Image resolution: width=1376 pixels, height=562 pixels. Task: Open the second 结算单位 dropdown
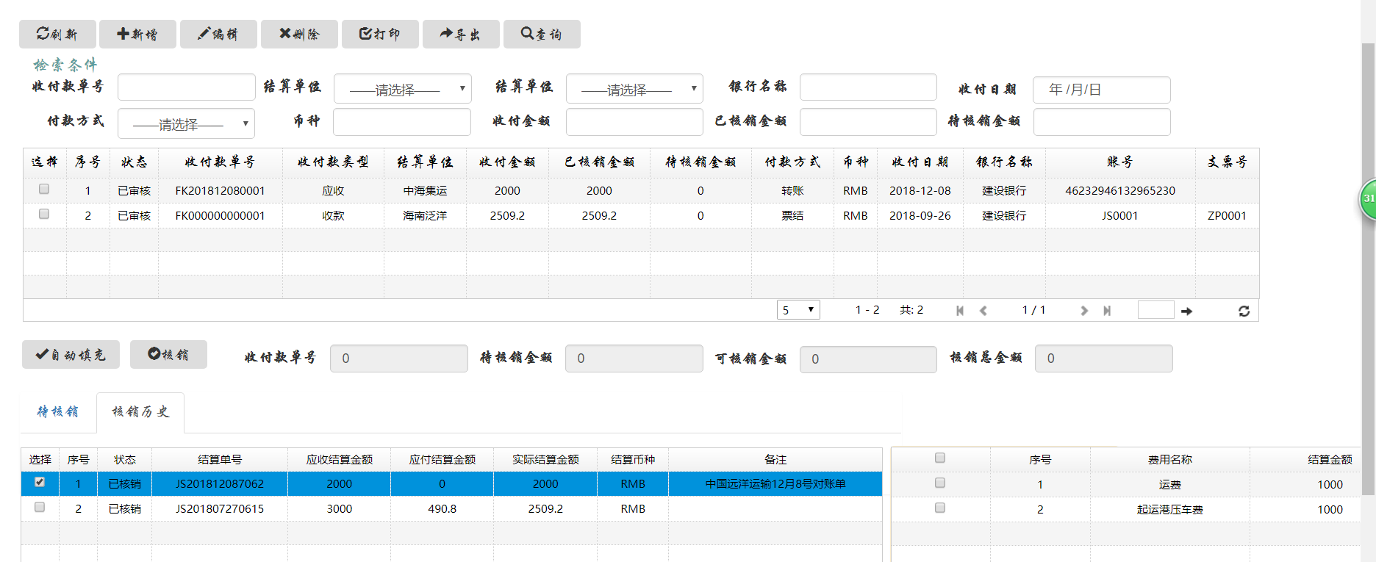click(x=634, y=89)
